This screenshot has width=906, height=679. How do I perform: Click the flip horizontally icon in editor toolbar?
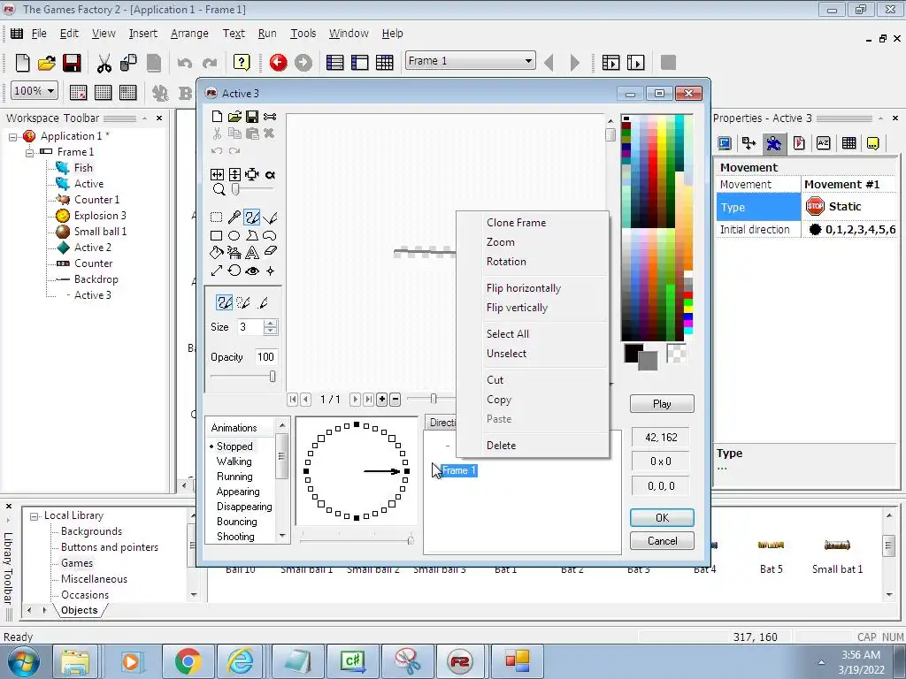[217, 174]
